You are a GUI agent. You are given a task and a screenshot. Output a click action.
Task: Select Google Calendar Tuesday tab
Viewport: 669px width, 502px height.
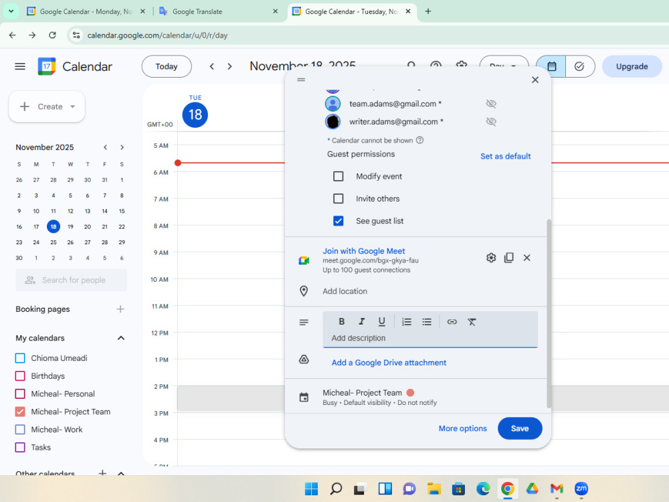coord(351,11)
